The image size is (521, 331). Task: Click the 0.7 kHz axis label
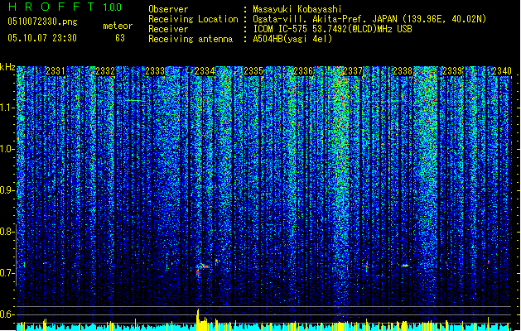pyautogui.click(x=7, y=273)
